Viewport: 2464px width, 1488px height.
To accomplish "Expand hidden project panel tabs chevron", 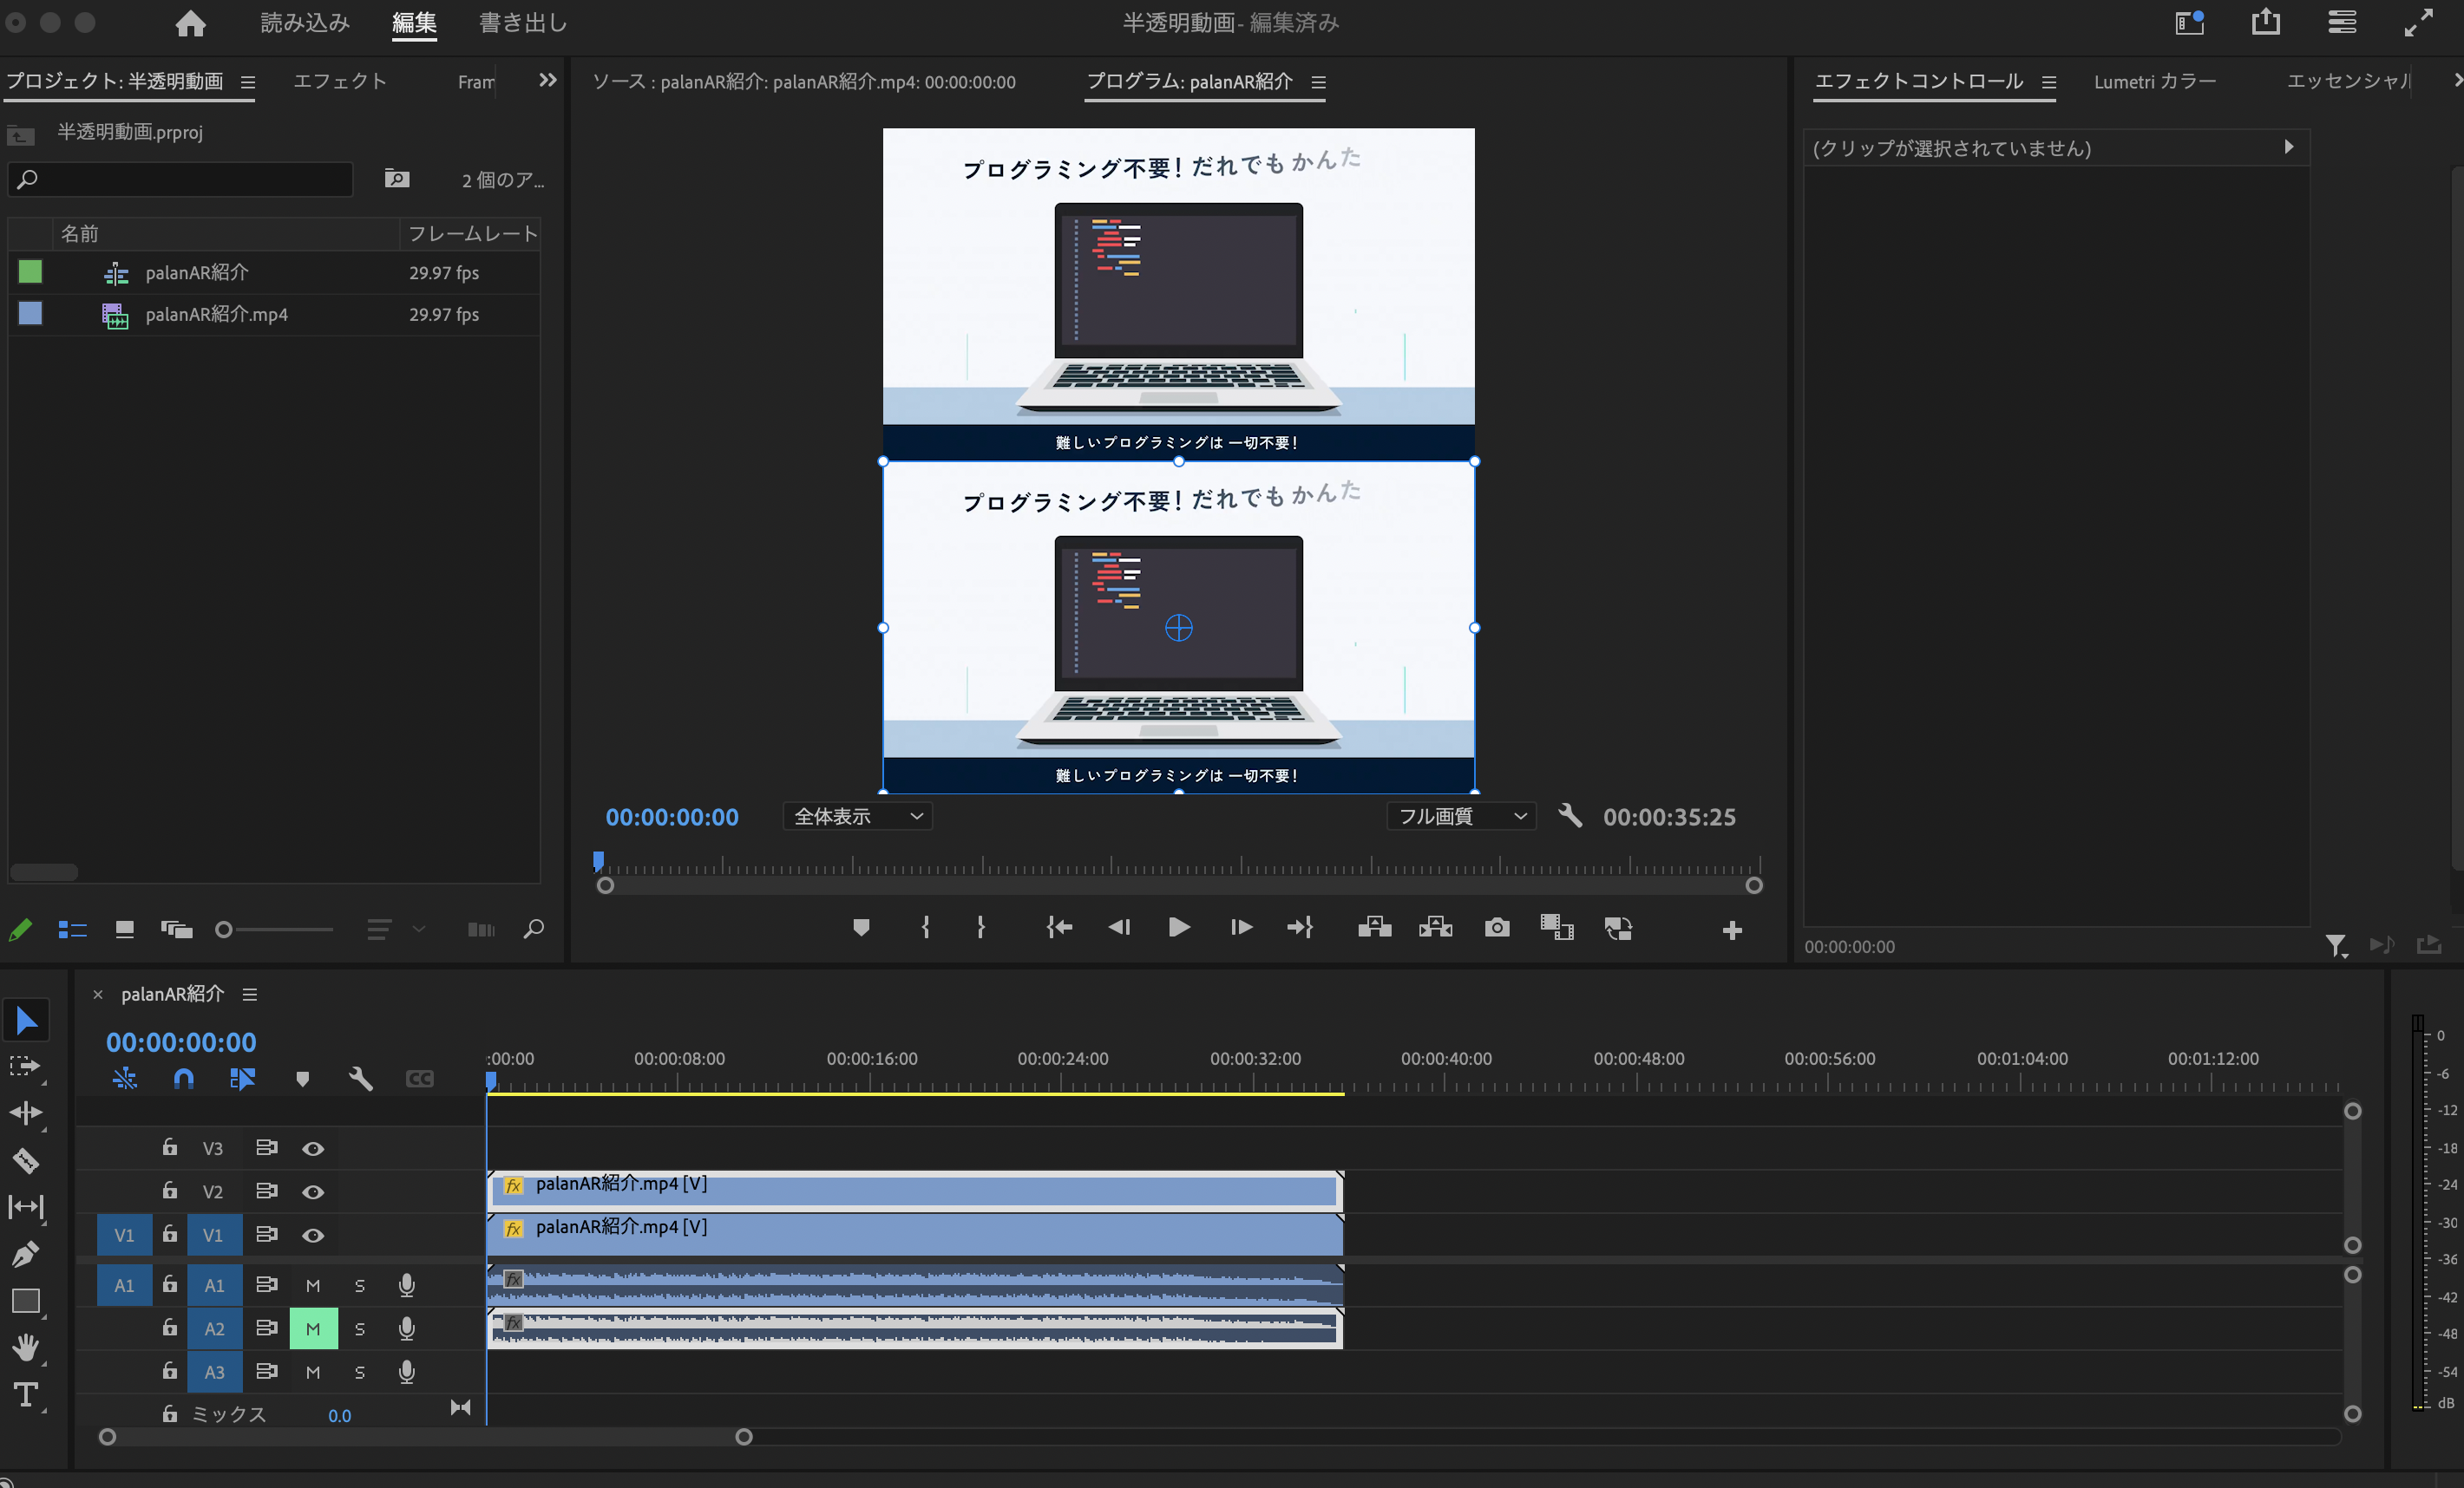I will (x=547, y=80).
